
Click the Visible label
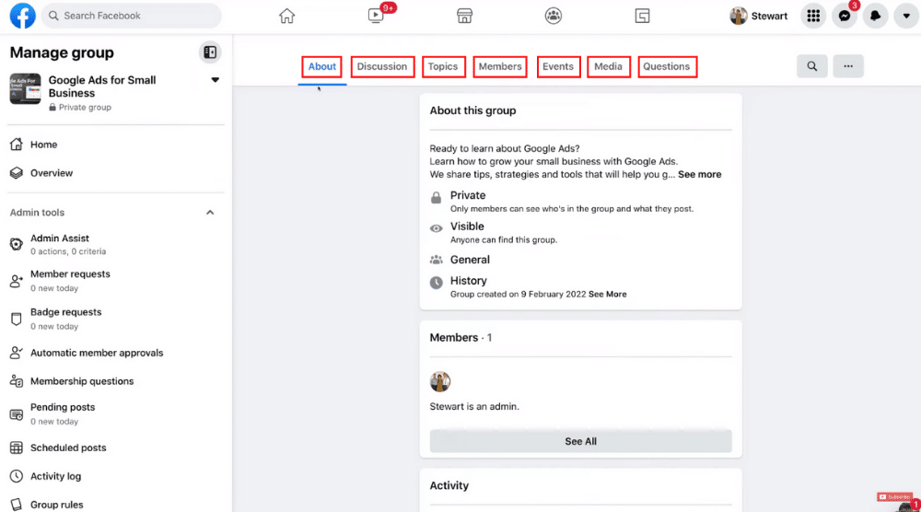pos(467,227)
